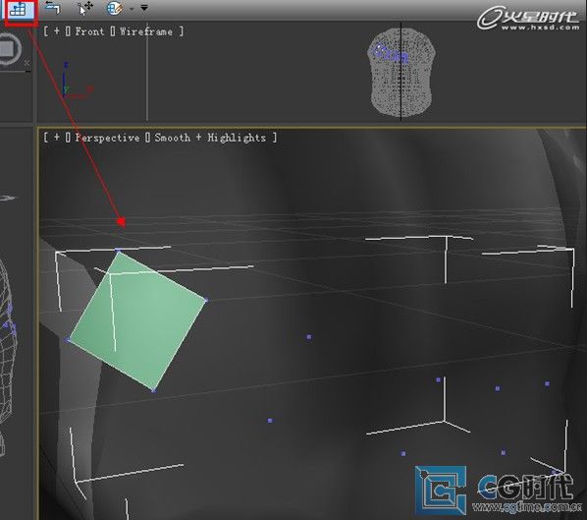Screen dimensions: 587x520
Task: Open the Wireframe shading label menu
Action: point(146,31)
